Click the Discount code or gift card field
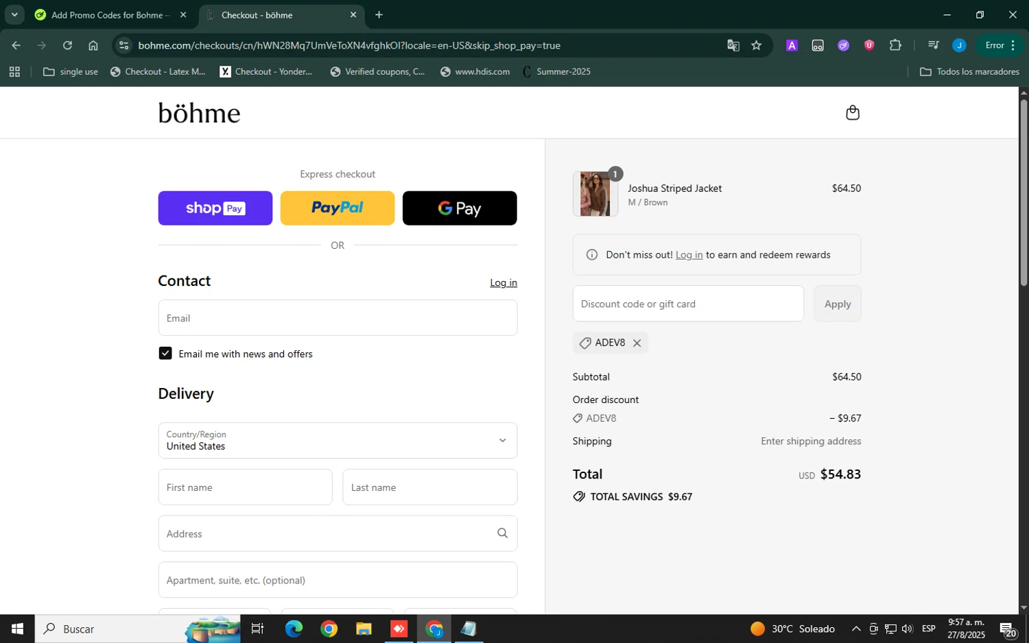 [688, 304]
